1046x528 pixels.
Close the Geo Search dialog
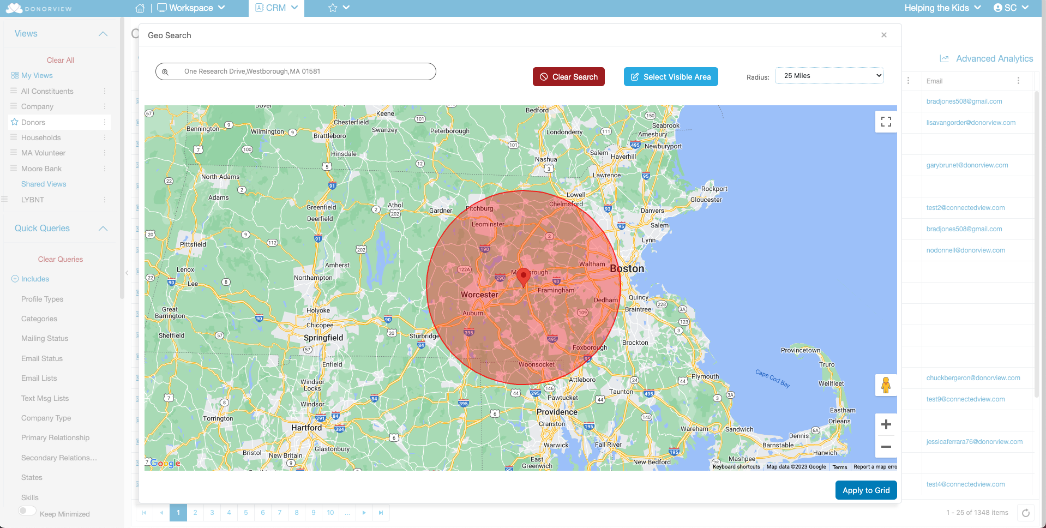(884, 35)
